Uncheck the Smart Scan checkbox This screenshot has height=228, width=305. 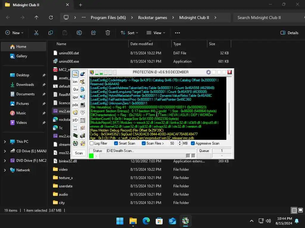click(116, 143)
